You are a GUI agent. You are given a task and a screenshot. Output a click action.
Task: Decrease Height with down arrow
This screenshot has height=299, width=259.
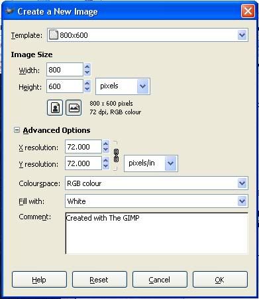pyautogui.click(x=87, y=89)
